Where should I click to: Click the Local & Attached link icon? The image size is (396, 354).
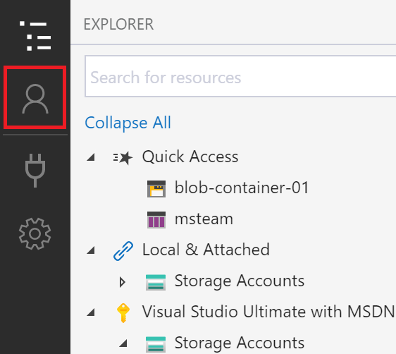[123, 250]
